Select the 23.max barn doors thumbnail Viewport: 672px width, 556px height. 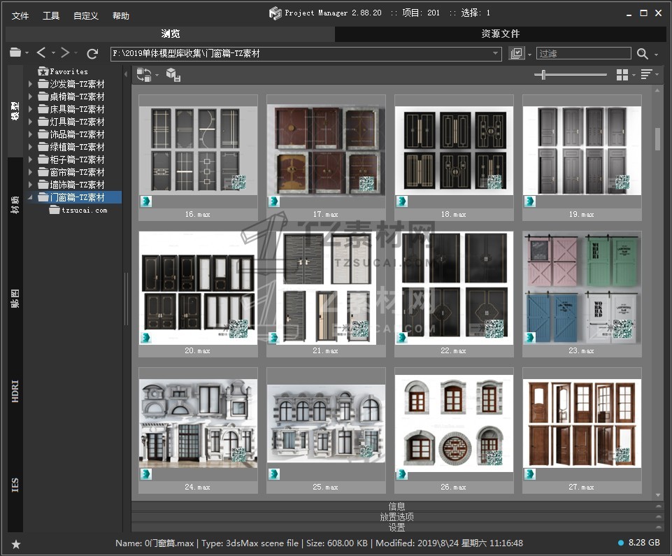click(x=582, y=288)
